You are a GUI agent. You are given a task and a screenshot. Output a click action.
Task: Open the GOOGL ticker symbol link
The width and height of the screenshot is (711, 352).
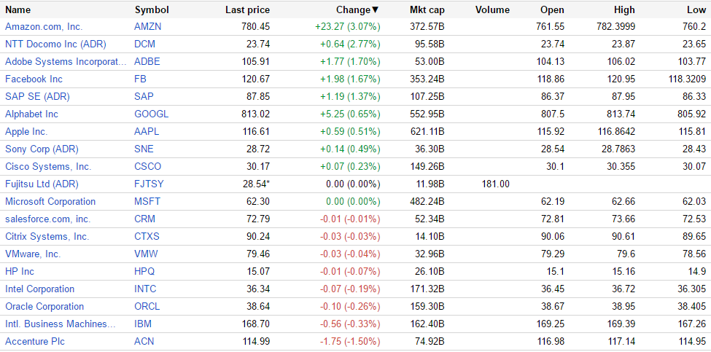pos(152,114)
